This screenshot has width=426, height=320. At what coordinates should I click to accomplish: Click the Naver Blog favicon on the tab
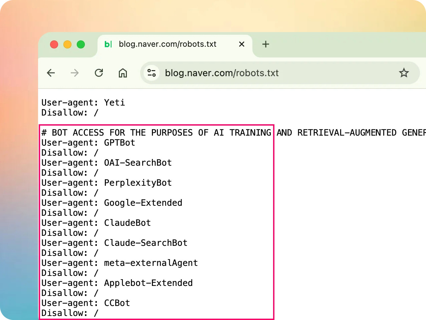point(108,44)
